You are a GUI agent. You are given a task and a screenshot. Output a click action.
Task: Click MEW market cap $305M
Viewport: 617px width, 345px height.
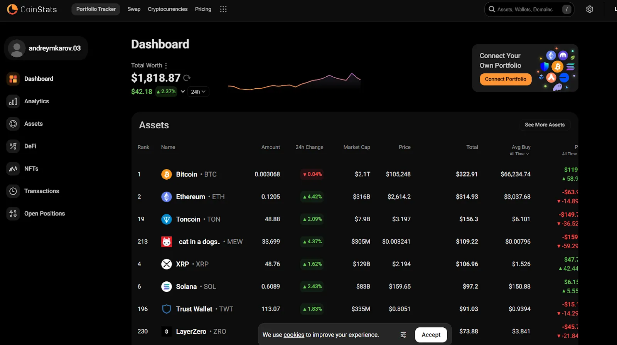pos(361,242)
